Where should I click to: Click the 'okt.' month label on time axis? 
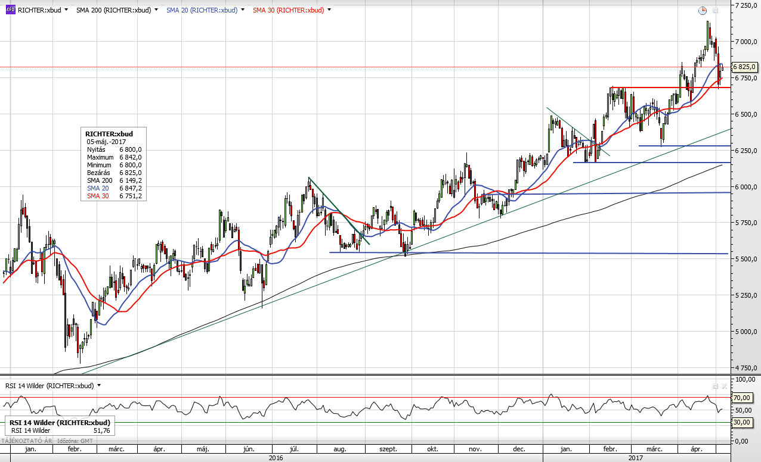433,449
